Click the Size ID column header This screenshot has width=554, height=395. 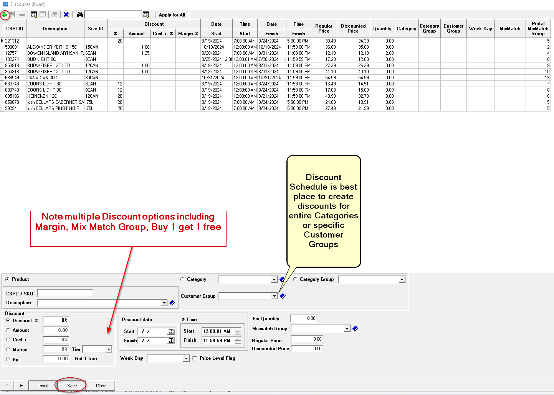(96, 29)
